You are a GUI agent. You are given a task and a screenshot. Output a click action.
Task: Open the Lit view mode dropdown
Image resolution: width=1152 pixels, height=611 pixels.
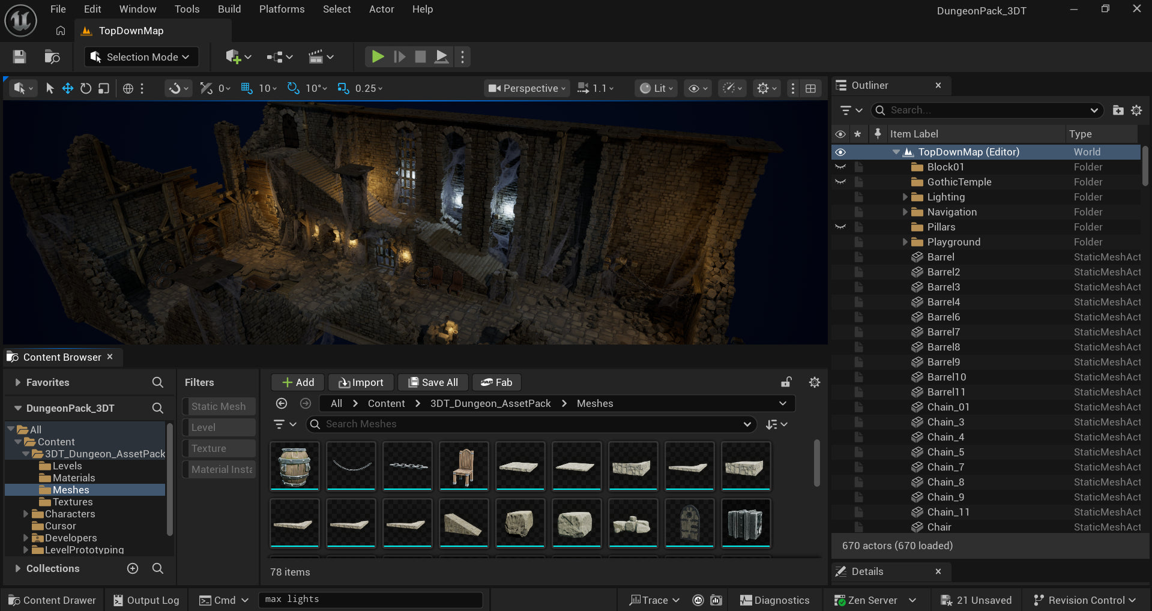click(657, 88)
